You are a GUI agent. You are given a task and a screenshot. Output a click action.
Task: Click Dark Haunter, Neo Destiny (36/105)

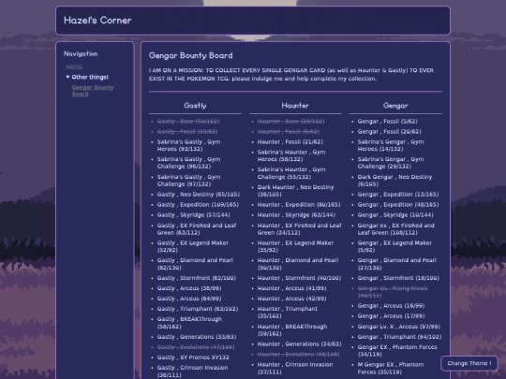295,191
